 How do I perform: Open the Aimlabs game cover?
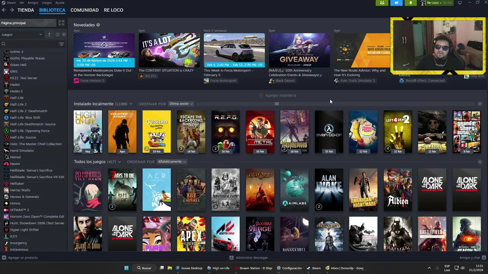pos(294,190)
